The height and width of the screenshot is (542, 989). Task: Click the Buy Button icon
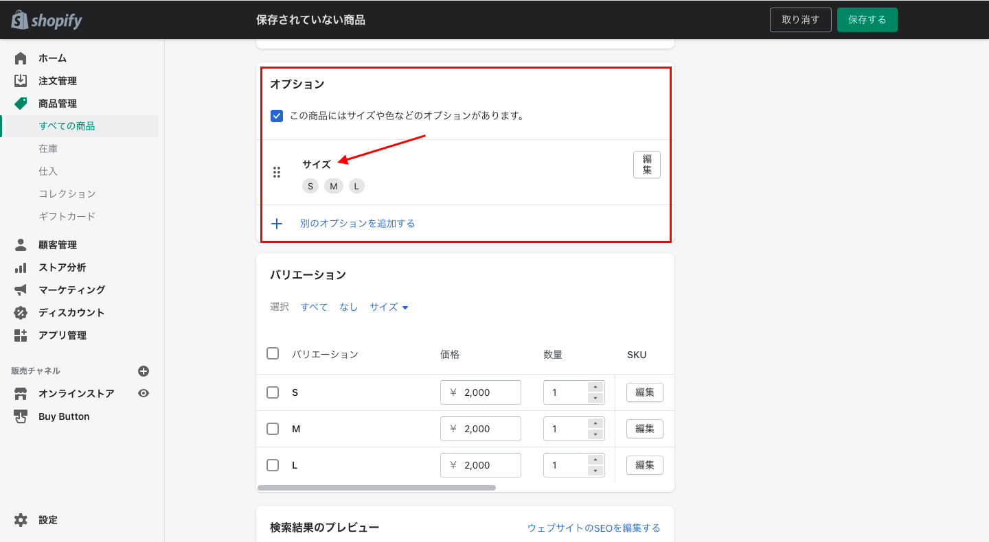coord(21,416)
